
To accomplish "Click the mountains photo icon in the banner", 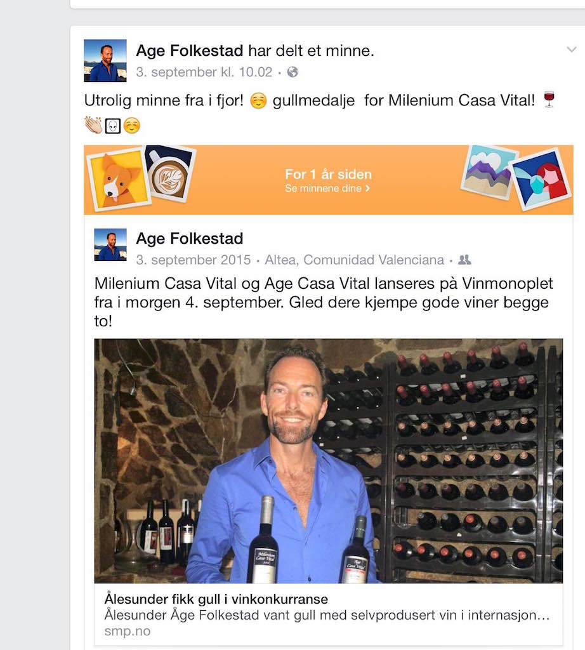I will [488, 173].
